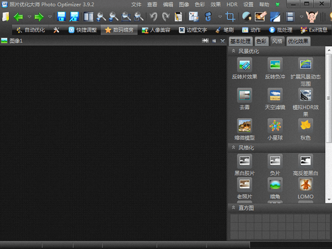Open the 效果 menu
Image resolution: width=332 pixels, height=249 pixels.
pyautogui.click(x=216, y=4)
